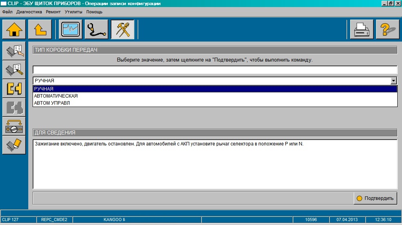Open the Файл menu
Viewport: 402px width, 225px height.
point(7,12)
